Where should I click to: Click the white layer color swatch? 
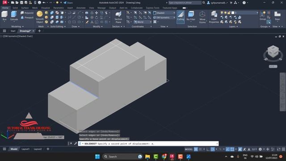coord(233,13)
